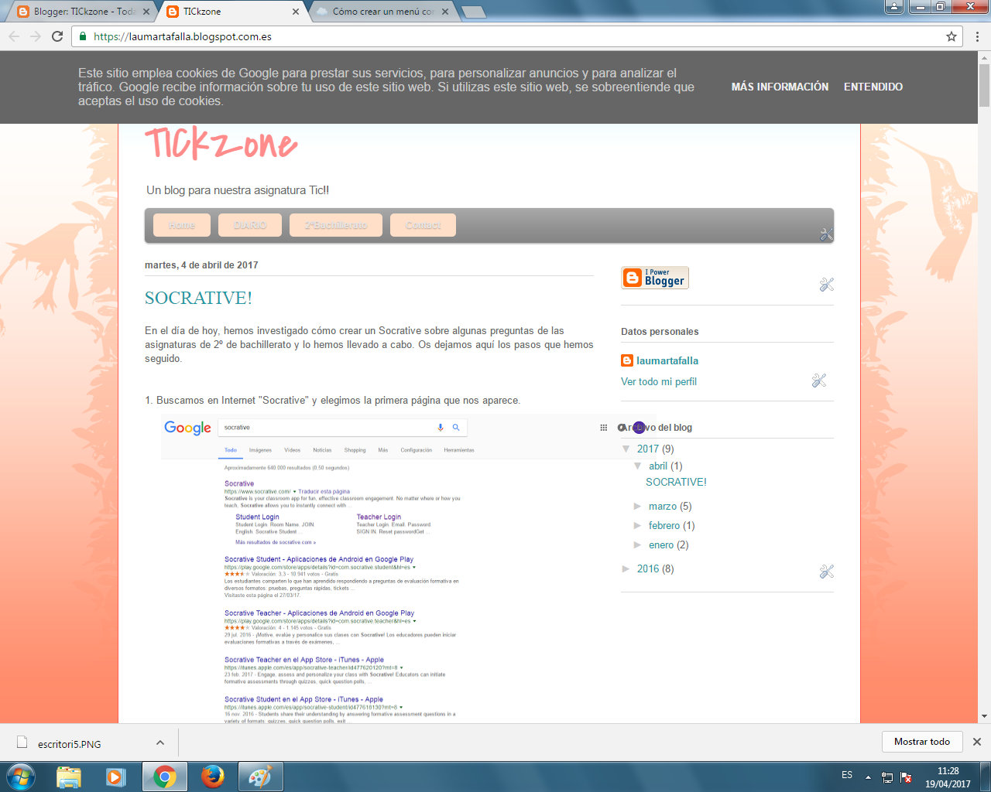Click the wrench icon next to "Ver todo mi perfil"
Viewport: 991px width, 792px height.
coord(818,381)
